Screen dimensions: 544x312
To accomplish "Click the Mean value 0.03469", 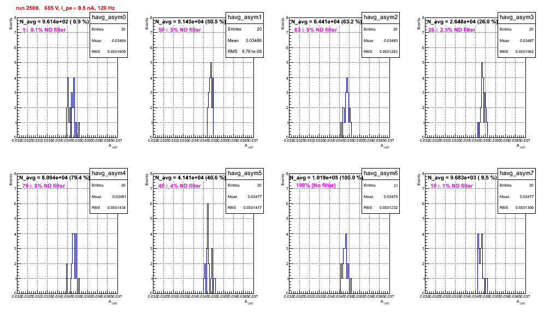I will [119, 40].
